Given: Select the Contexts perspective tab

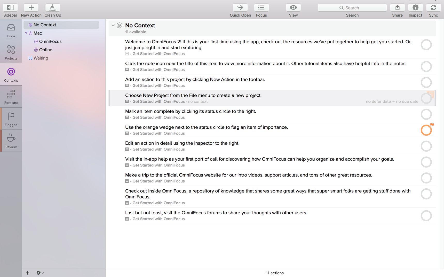Looking at the screenshot, I should [11, 74].
